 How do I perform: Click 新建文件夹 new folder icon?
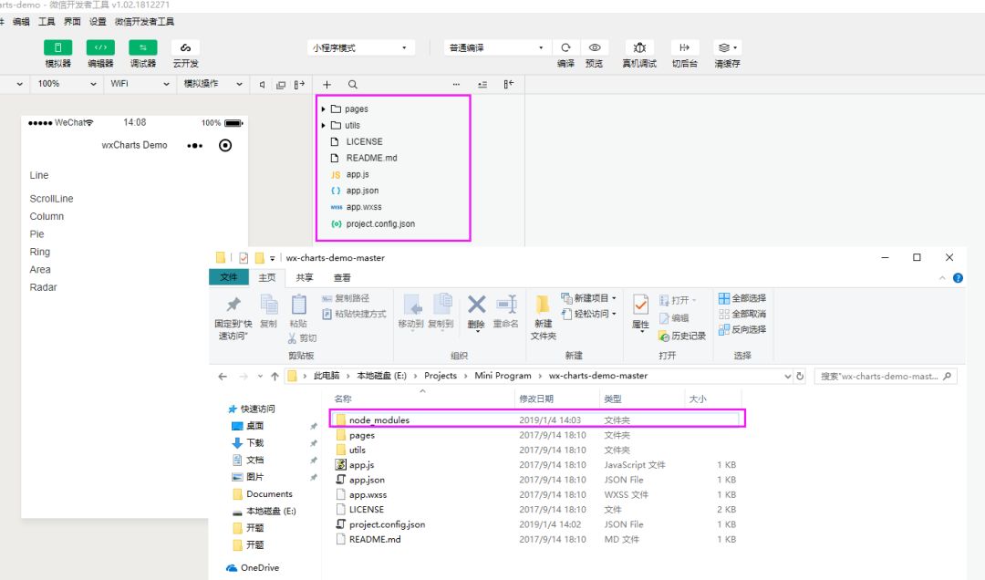click(543, 305)
